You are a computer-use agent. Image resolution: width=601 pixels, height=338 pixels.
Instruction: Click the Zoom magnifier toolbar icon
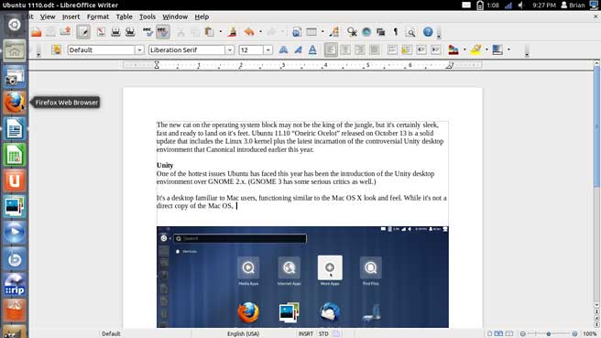pos(410,32)
